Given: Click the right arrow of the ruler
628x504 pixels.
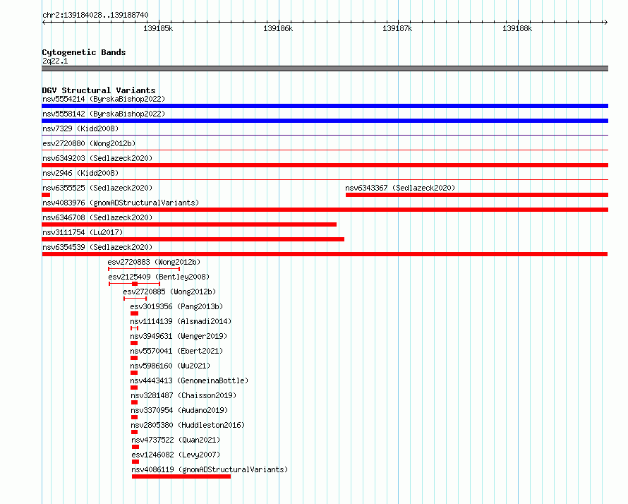Looking at the screenshot, I should pos(605,23).
